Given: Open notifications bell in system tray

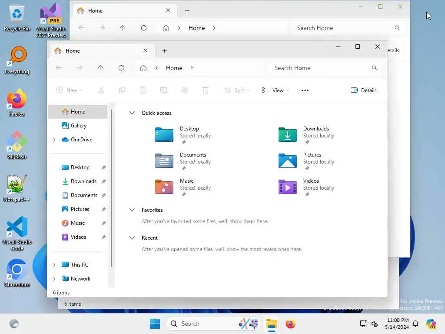Looking at the screenshot, I should pyautogui.click(x=415, y=324).
